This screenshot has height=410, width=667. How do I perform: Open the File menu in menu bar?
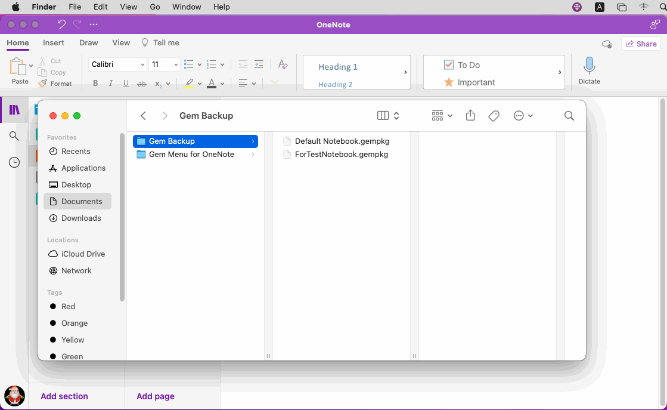coord(75,7)
